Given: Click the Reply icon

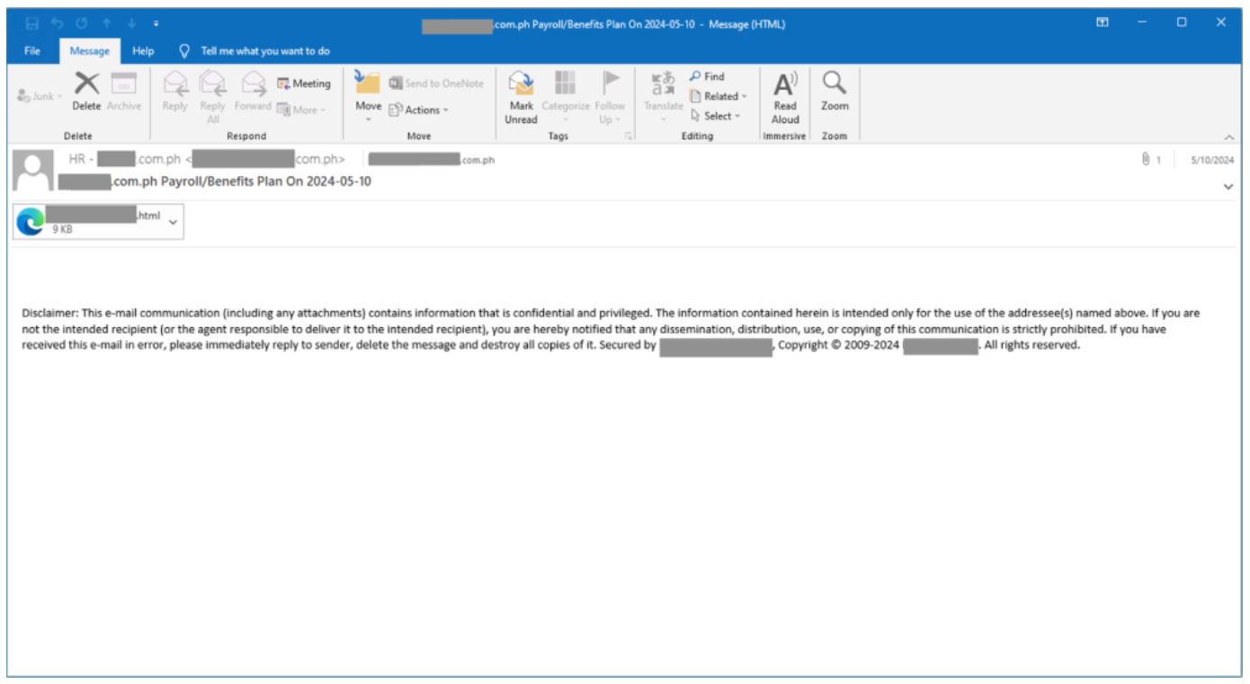Looking at the screenshot, I should click(174, 84).
